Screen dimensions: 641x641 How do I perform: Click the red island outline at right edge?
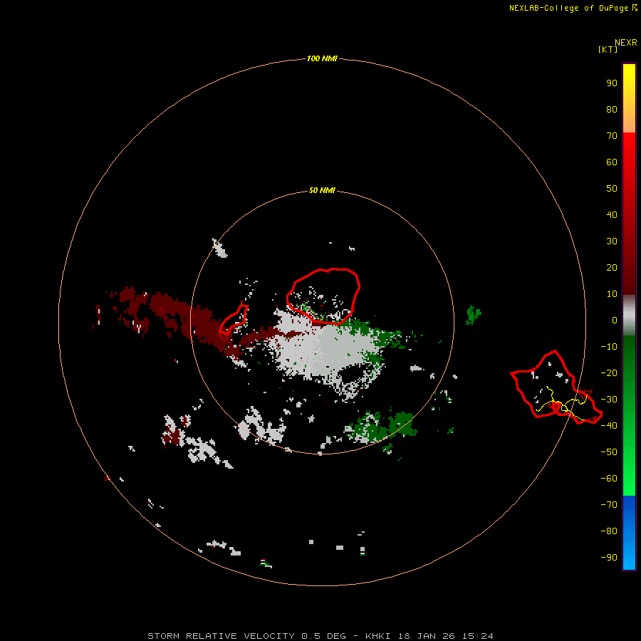pos(556,387)
